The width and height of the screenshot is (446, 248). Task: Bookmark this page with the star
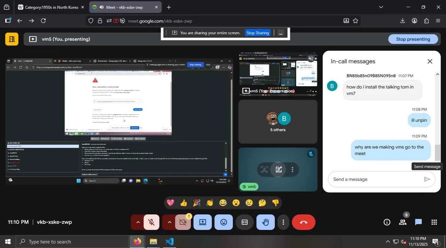tap(356, 21)
